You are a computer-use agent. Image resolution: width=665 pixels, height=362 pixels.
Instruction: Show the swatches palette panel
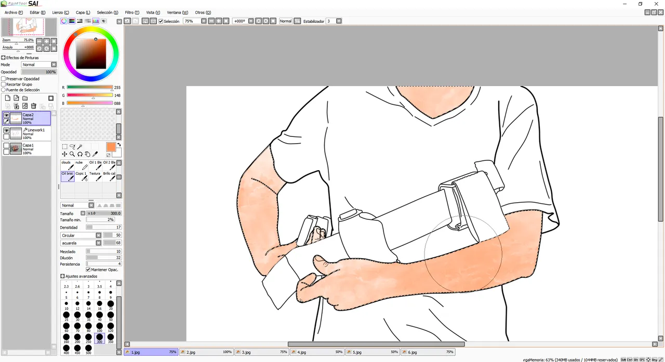click(x=96, y=21)
